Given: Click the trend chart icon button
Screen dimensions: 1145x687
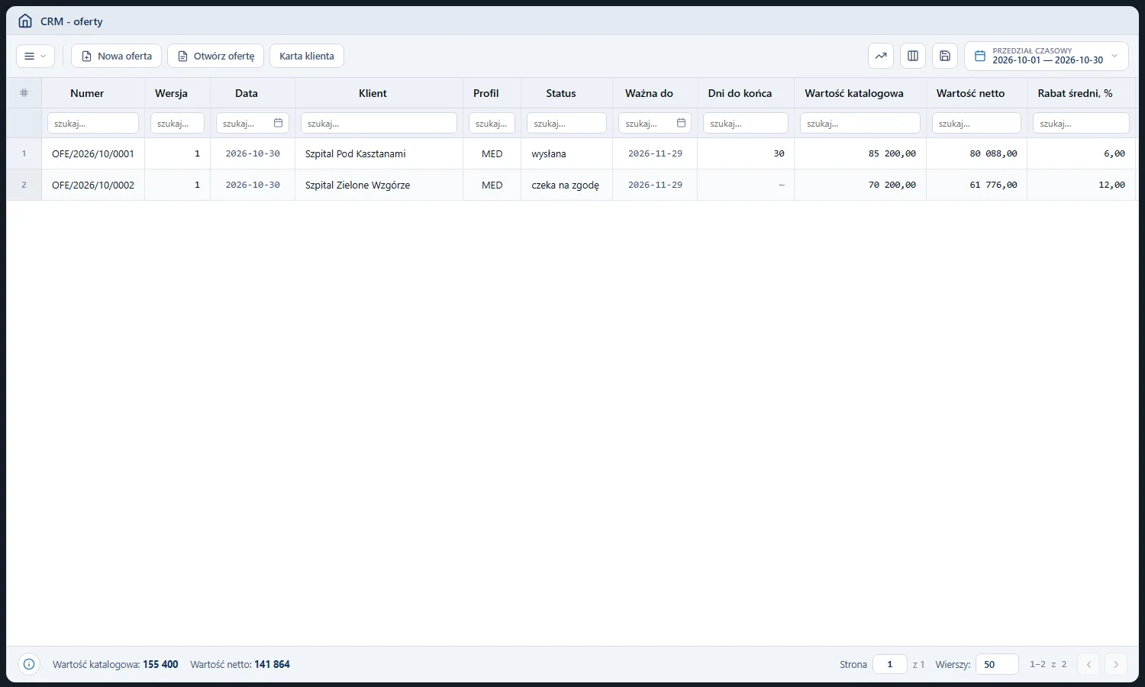Looking at the screenshot, I should (881, 56).
